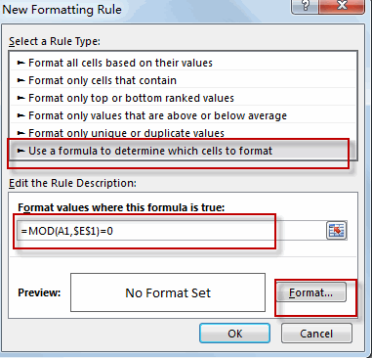Click 'Format values where this formula is true:' label
Image resolution: width=372 pixels, height=358 pixels.
[x=121, y=207]
